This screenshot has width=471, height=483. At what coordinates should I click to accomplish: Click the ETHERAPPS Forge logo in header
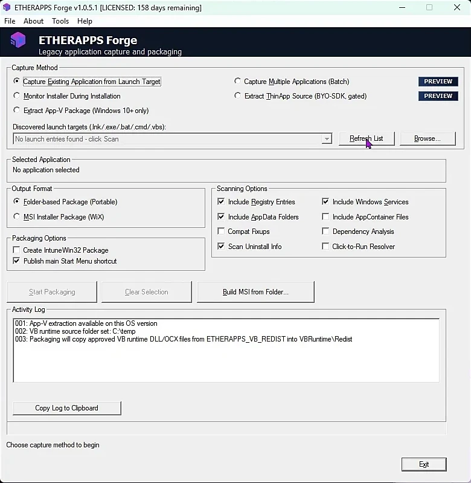pos(18,40)
